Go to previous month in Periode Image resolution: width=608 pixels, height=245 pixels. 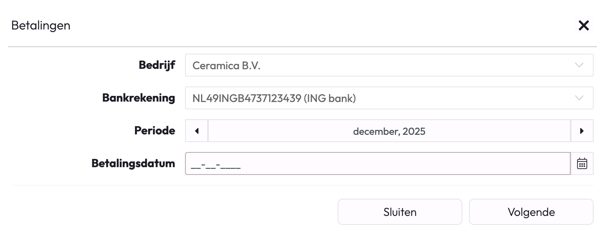click(197, 131)
